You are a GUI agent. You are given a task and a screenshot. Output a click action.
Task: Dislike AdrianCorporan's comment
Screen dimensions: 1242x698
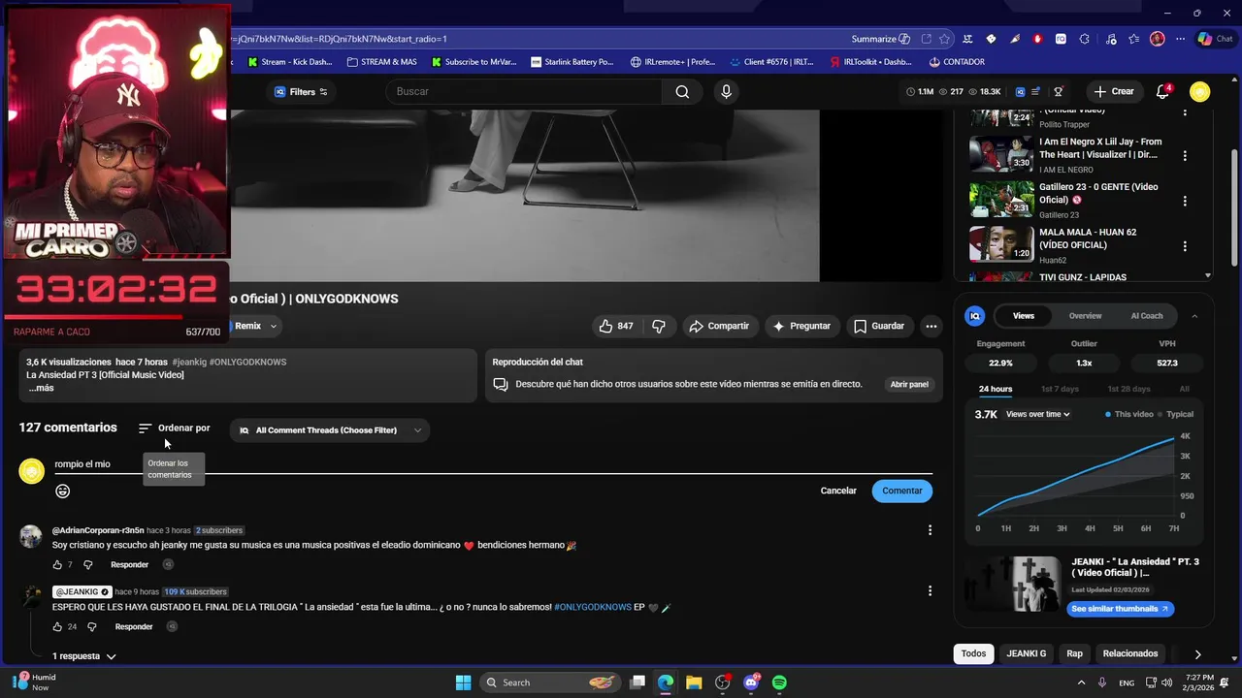[87, 564]
